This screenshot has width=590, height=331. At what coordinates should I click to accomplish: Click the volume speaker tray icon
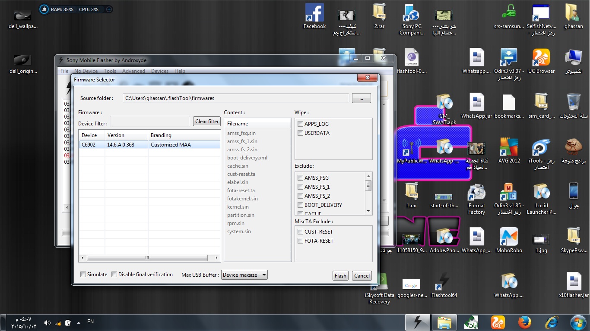[x=47, y=322]
